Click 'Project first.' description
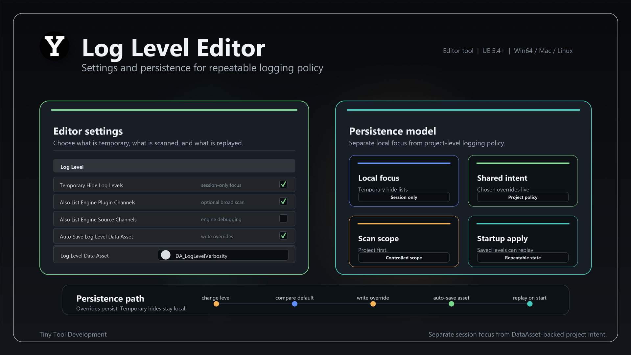Screen dimensions: 631x355 click(373, 250)
